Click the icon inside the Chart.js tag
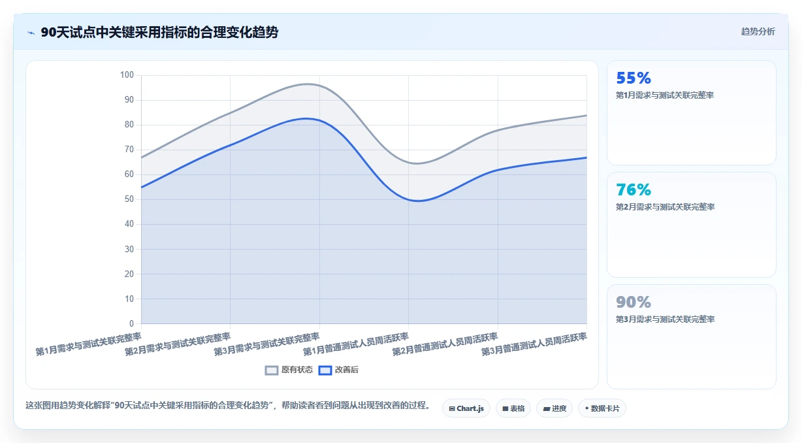This screenshot has height=443, width=802. pyautogui.click(x=452, y=408)
